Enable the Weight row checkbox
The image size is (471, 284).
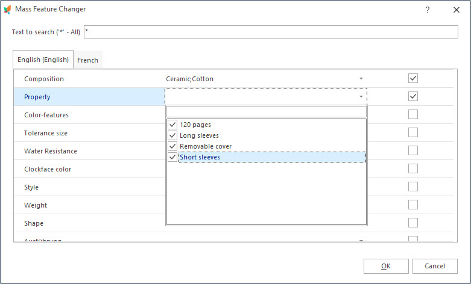coord(413,205)
